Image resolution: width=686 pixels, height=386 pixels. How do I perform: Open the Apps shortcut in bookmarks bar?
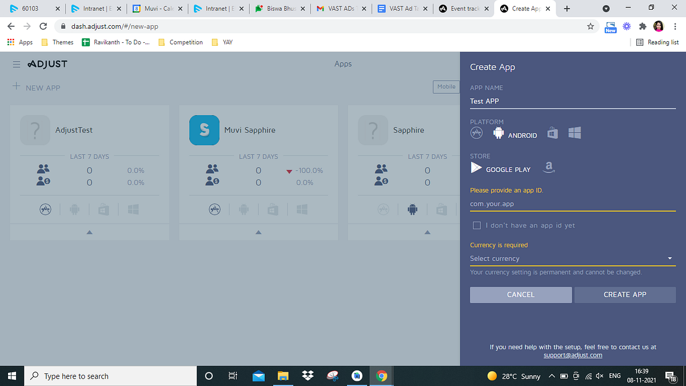(x=20, y=42)
